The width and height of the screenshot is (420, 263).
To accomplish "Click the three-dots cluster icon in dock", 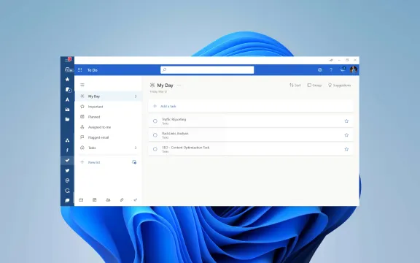I will coord(68,140).
